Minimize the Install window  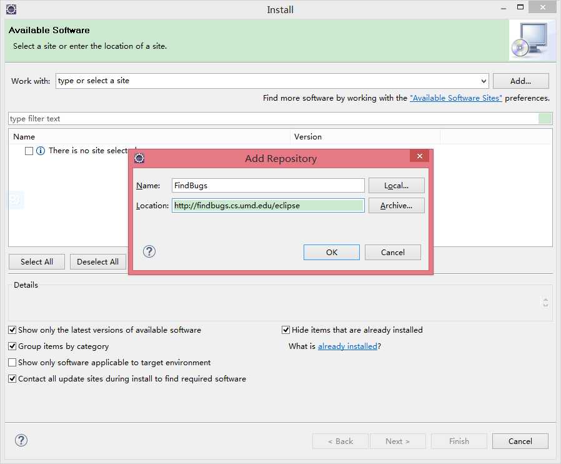[x=504, y=8]
